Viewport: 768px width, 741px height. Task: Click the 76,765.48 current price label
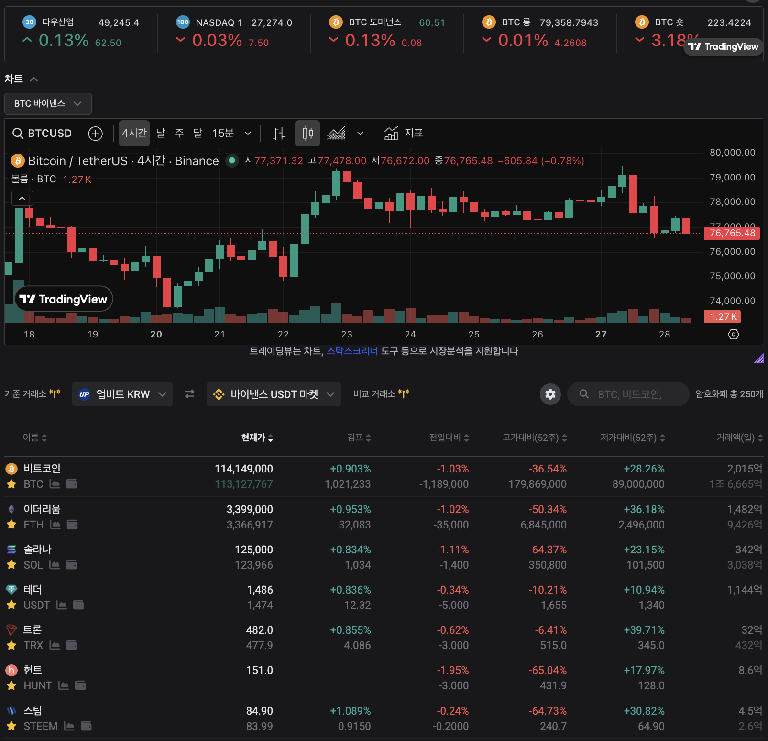tap(732, 233)
